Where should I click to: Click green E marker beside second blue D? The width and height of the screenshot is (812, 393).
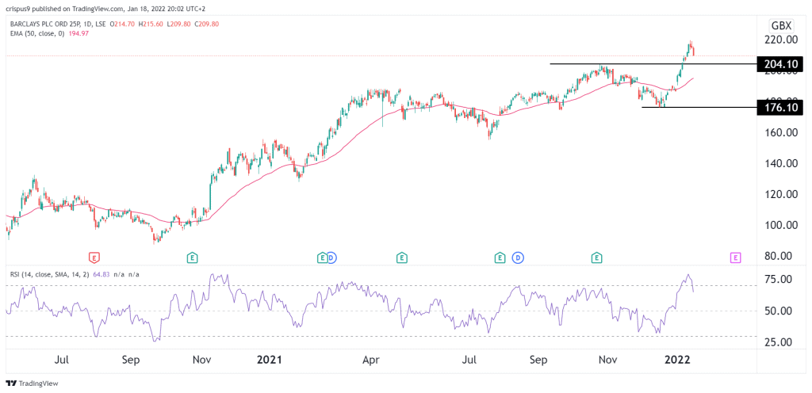(x=500, y=257)
